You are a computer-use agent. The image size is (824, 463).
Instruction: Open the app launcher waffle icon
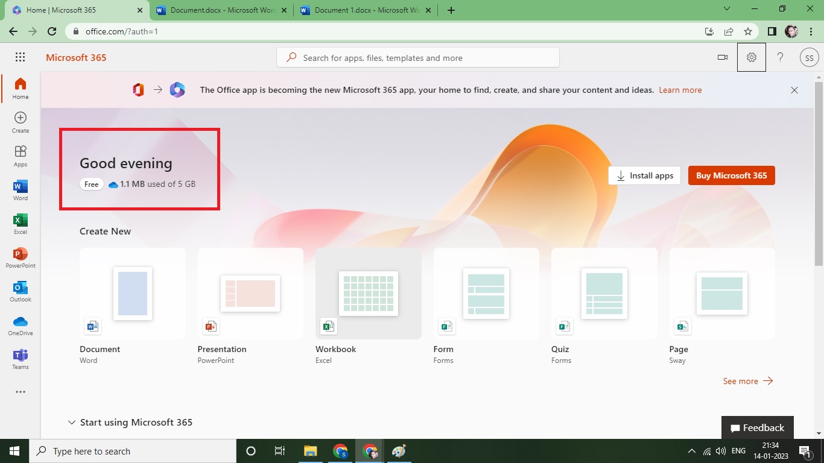click(20, 57)
